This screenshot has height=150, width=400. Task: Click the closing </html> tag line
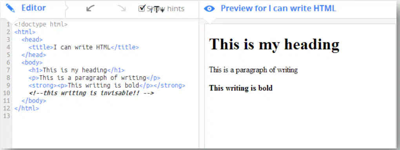(27, 108)
